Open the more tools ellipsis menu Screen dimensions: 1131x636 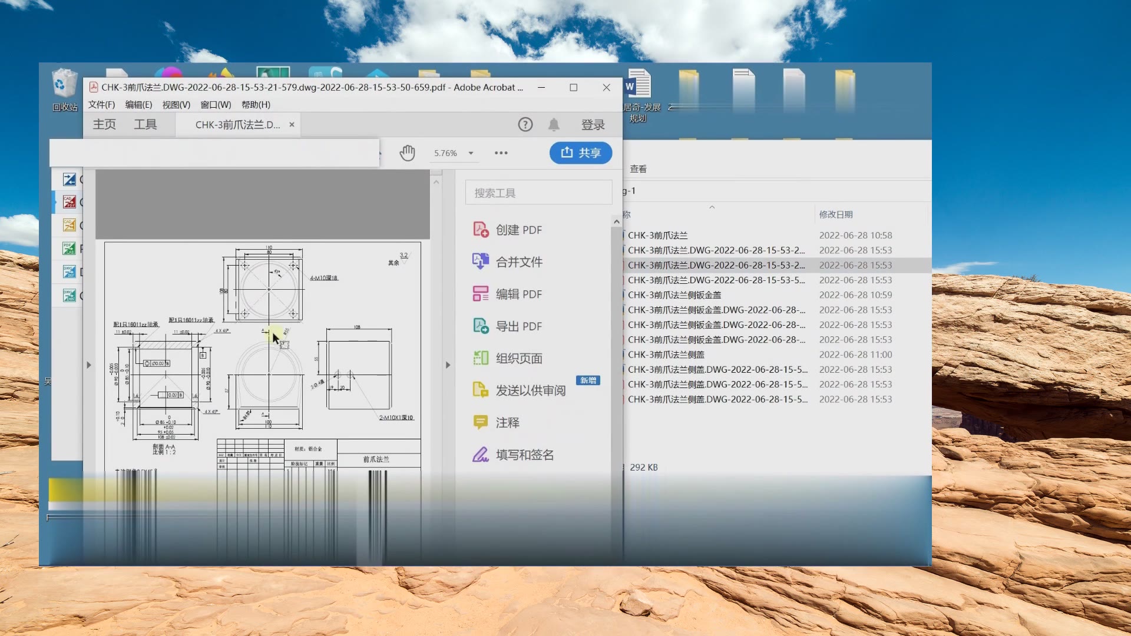(x=501, y=153)
